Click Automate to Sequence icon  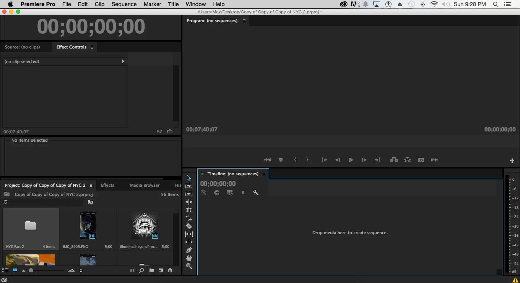pyautogui.click(x=133, y=270)
